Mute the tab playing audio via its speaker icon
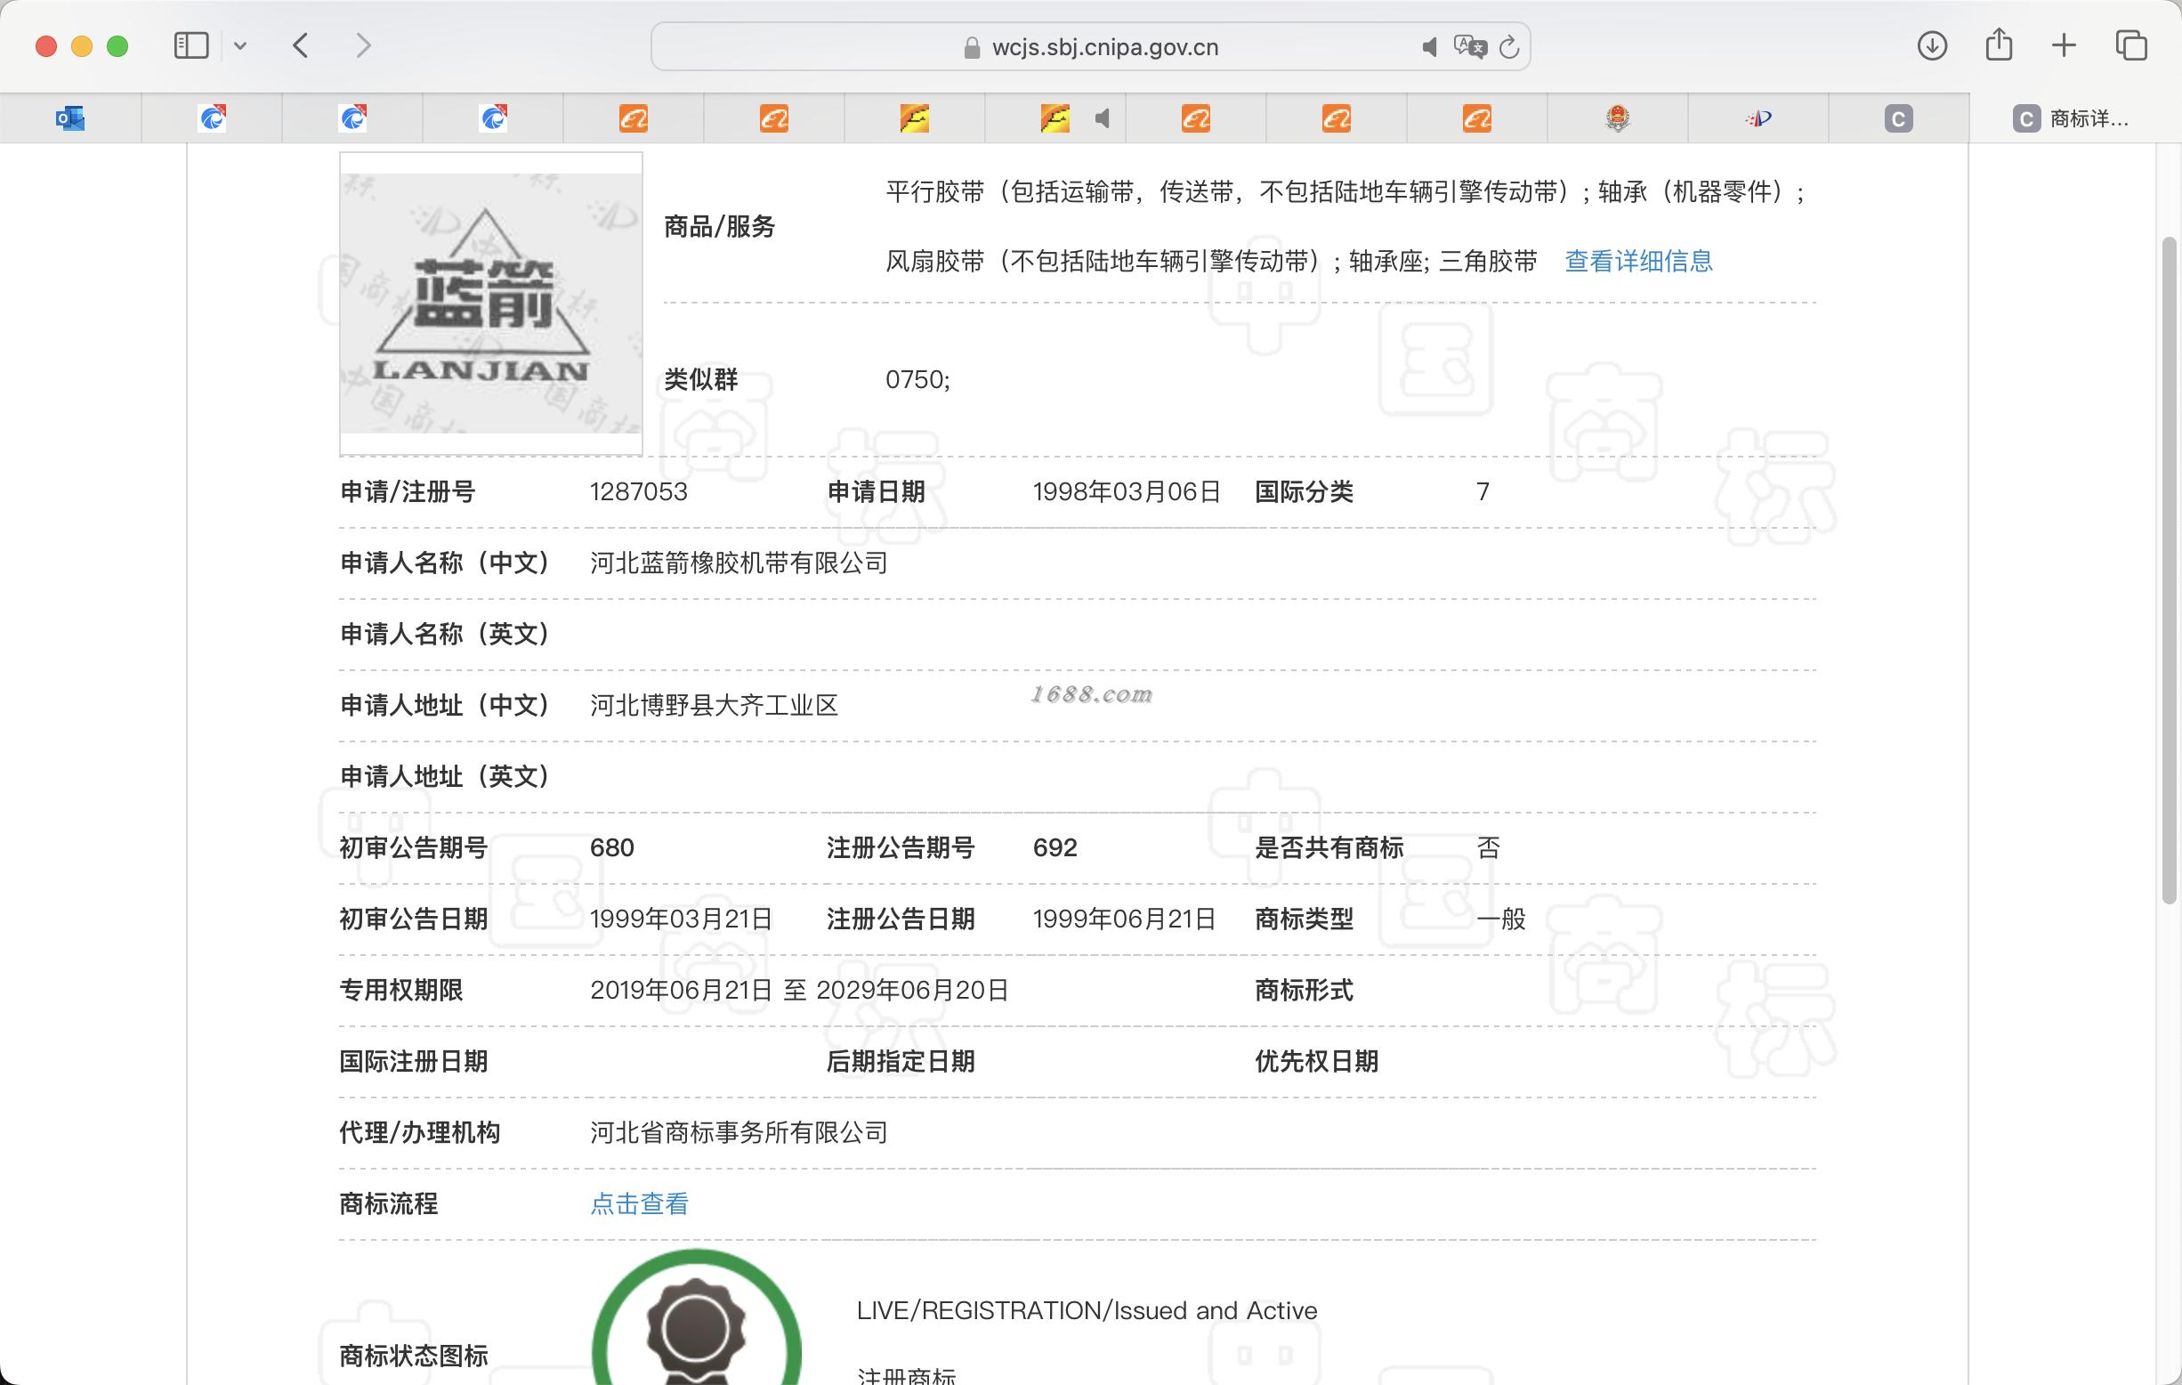2182x1385 pixels. pyautogui.click(x=1102, y=117)
